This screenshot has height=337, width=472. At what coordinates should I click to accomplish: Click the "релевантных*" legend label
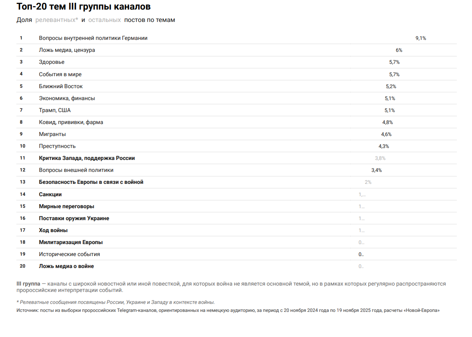[x=57, y=20]
